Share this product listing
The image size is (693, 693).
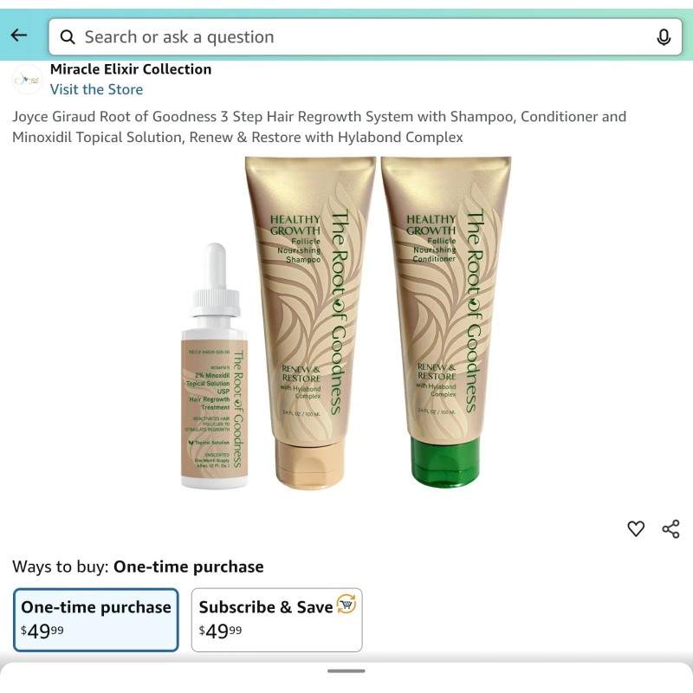point(670,528)
